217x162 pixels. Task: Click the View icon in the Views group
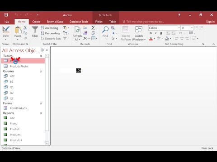(6, 30)
